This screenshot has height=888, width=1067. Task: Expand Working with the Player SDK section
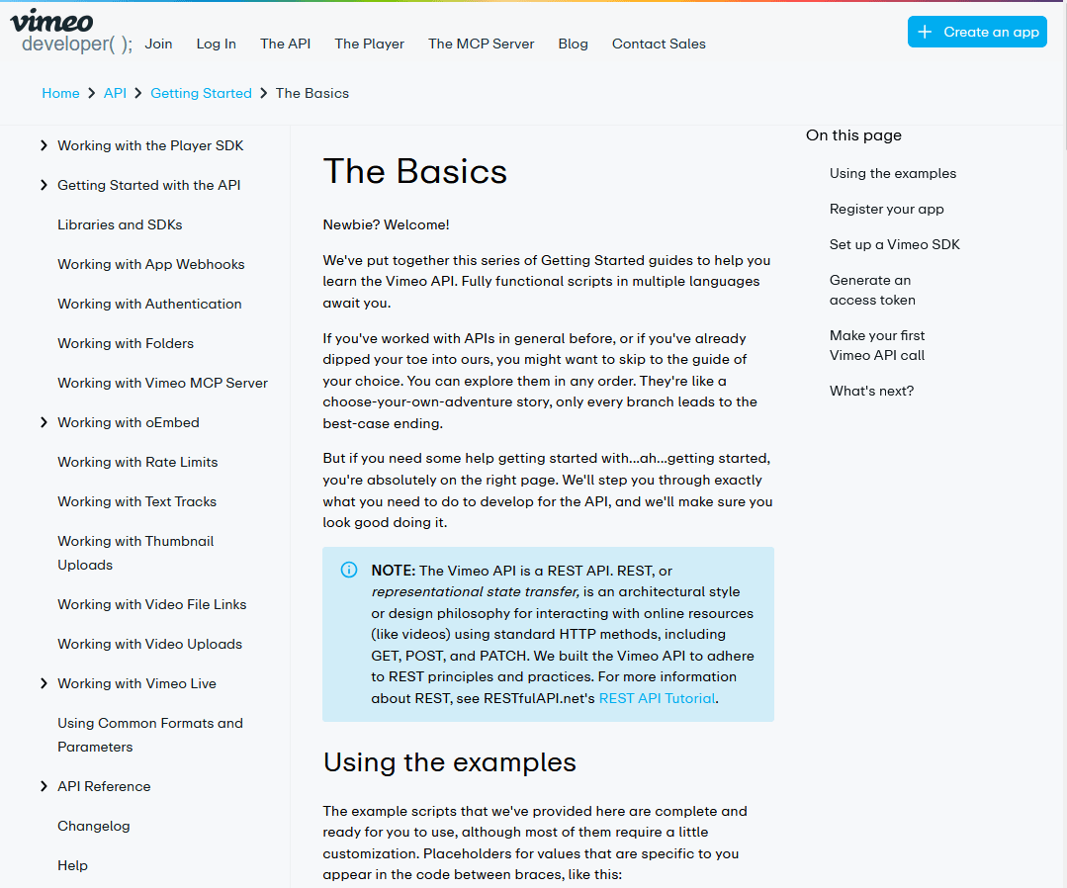[x=44, y=144]
